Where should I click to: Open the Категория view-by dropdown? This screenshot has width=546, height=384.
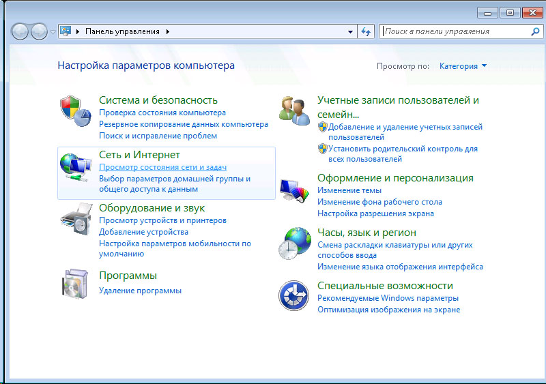click(463, 66)
